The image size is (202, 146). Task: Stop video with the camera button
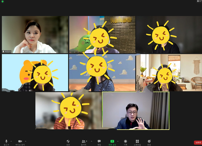pos(20,142)
